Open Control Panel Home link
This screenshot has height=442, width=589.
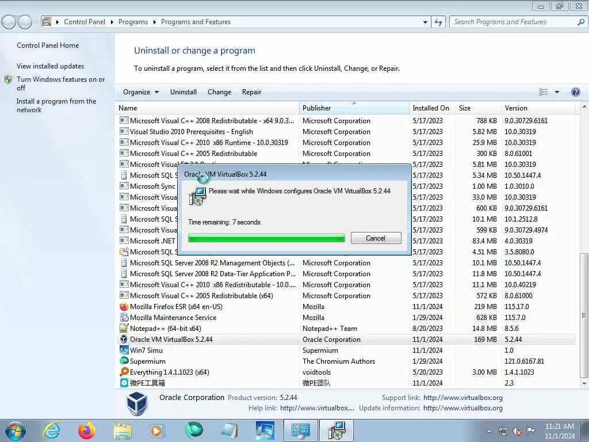pyautogui.click(x=48, y=45)
